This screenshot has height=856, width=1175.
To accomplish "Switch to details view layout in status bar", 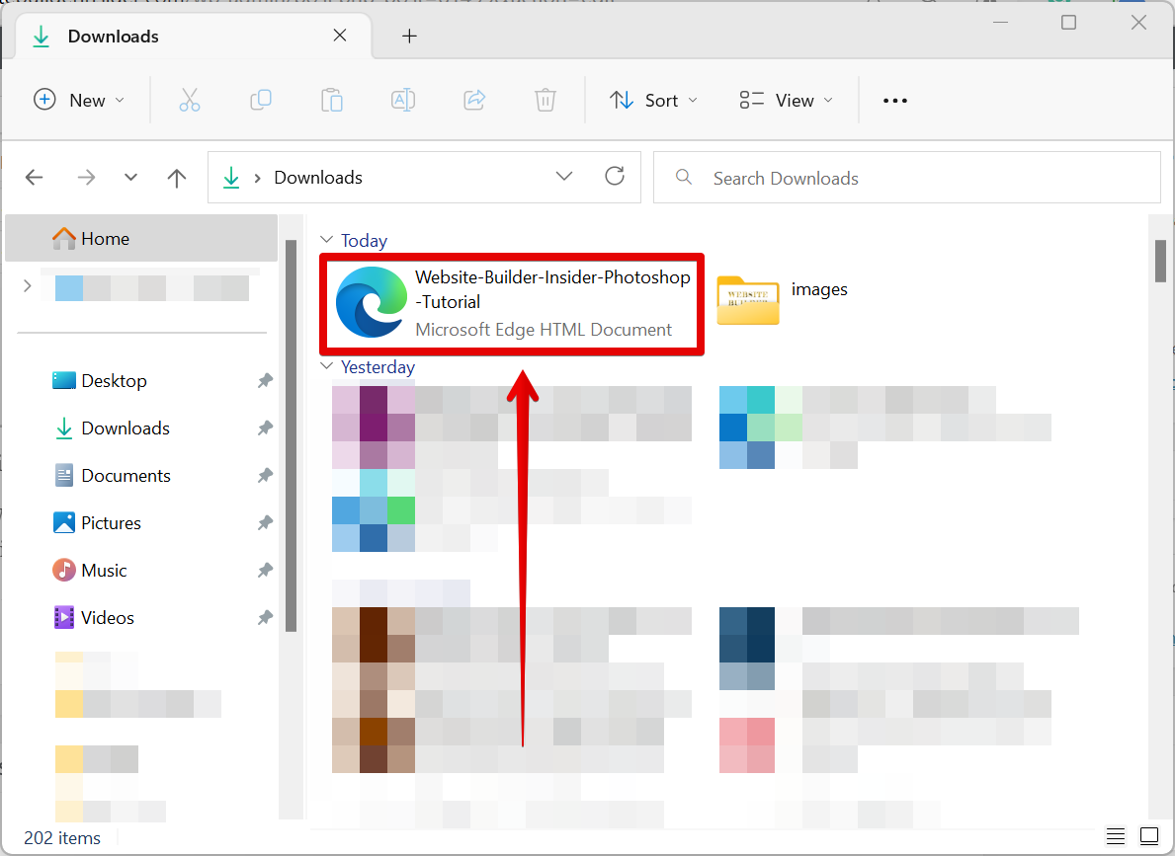I will click(x=1116, y=835).
